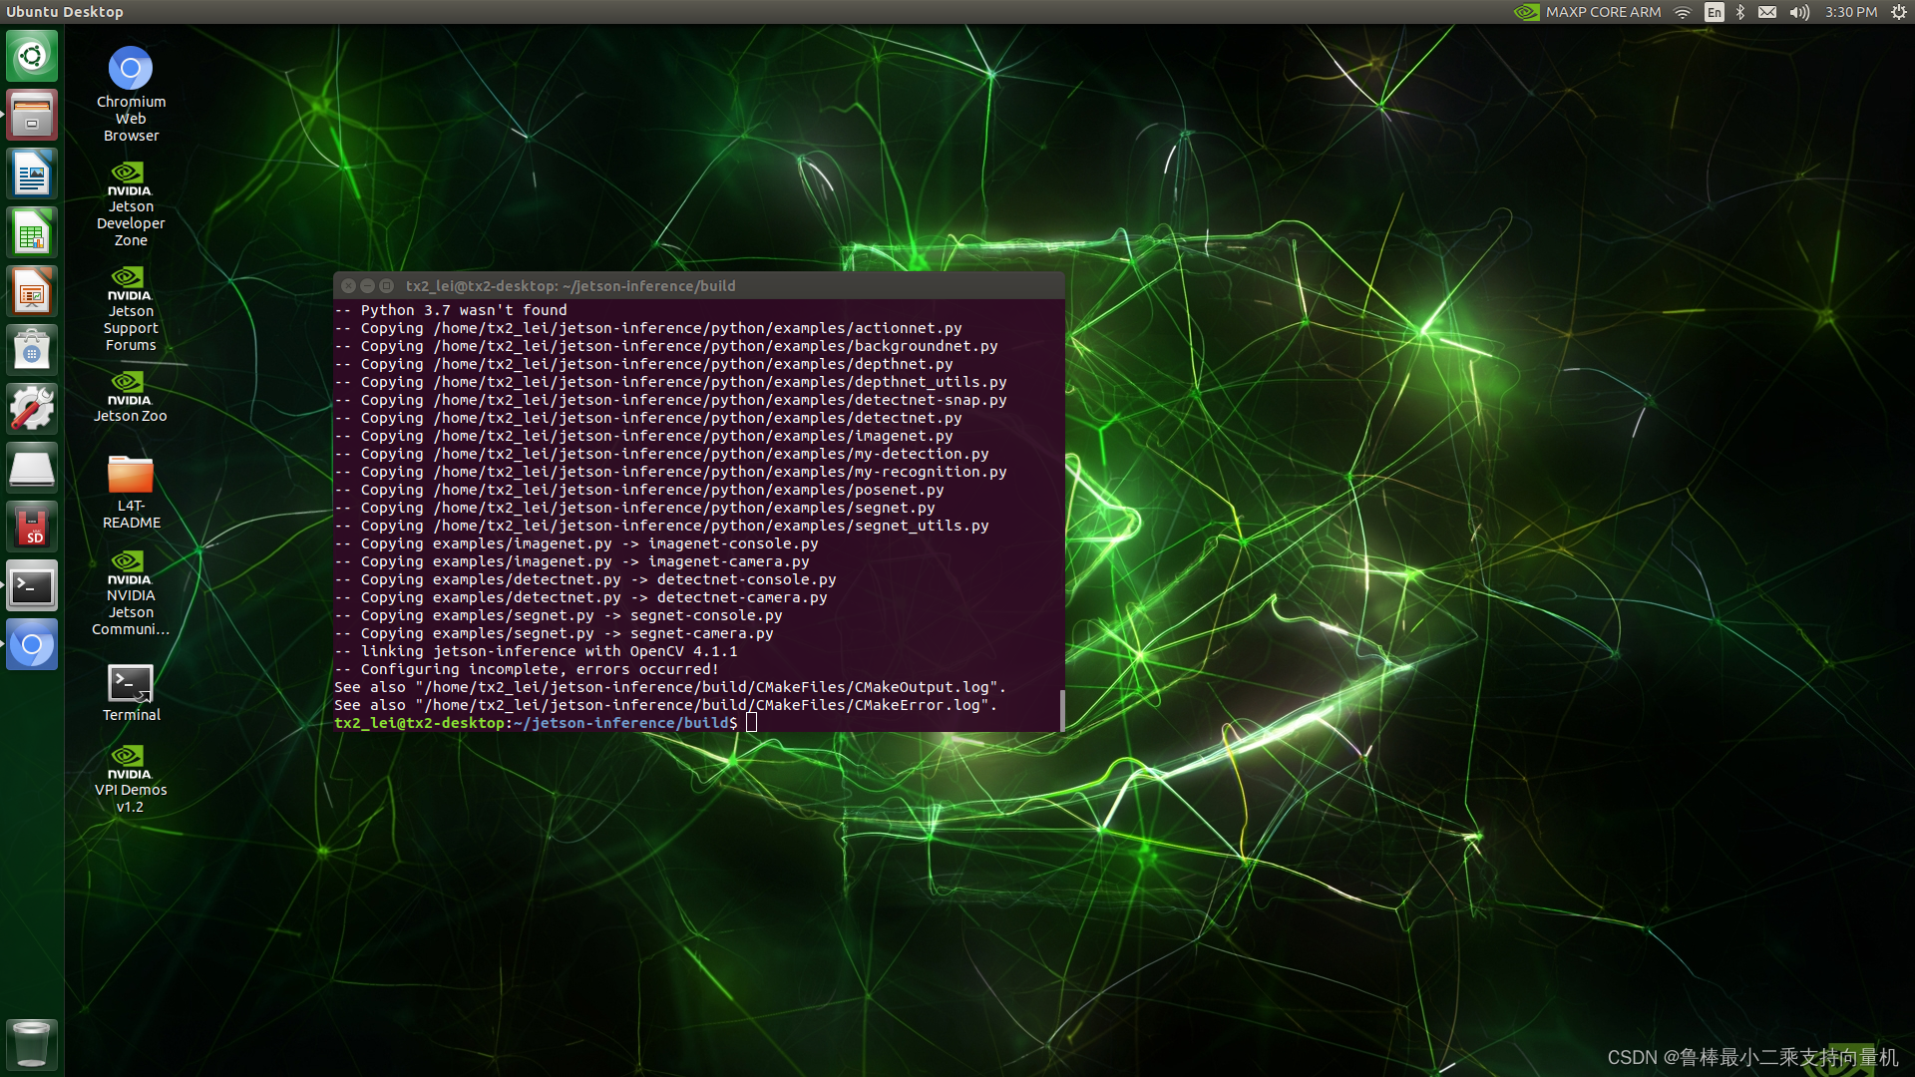Expand the En keyboard input menu
The height and width of the screenshot is (1077, 1915).
(1714, 12)
